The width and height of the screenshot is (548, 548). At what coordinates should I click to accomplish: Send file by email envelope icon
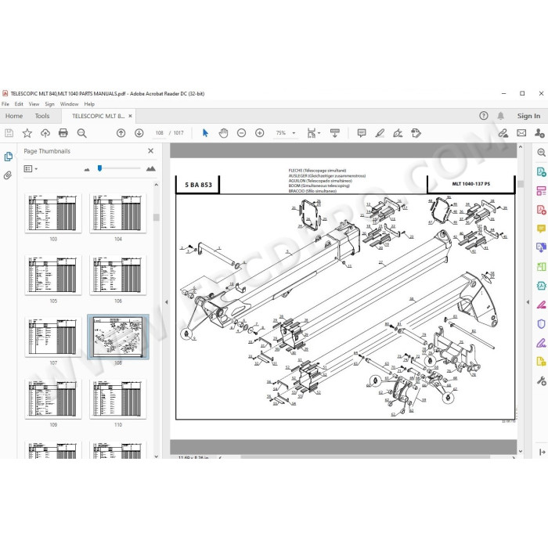point(521,133)
